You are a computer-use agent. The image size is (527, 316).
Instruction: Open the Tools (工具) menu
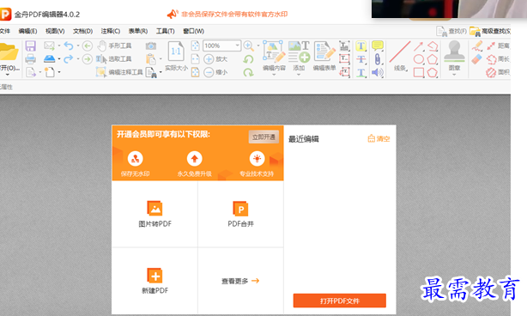point(165,31)
